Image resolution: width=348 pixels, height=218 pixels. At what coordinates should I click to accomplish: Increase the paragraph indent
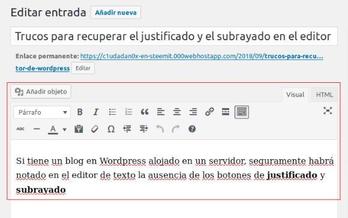(143, 129)
